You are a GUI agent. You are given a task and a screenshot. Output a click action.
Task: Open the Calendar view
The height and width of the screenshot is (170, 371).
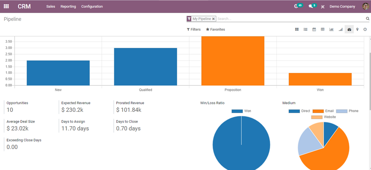[314, 30]
